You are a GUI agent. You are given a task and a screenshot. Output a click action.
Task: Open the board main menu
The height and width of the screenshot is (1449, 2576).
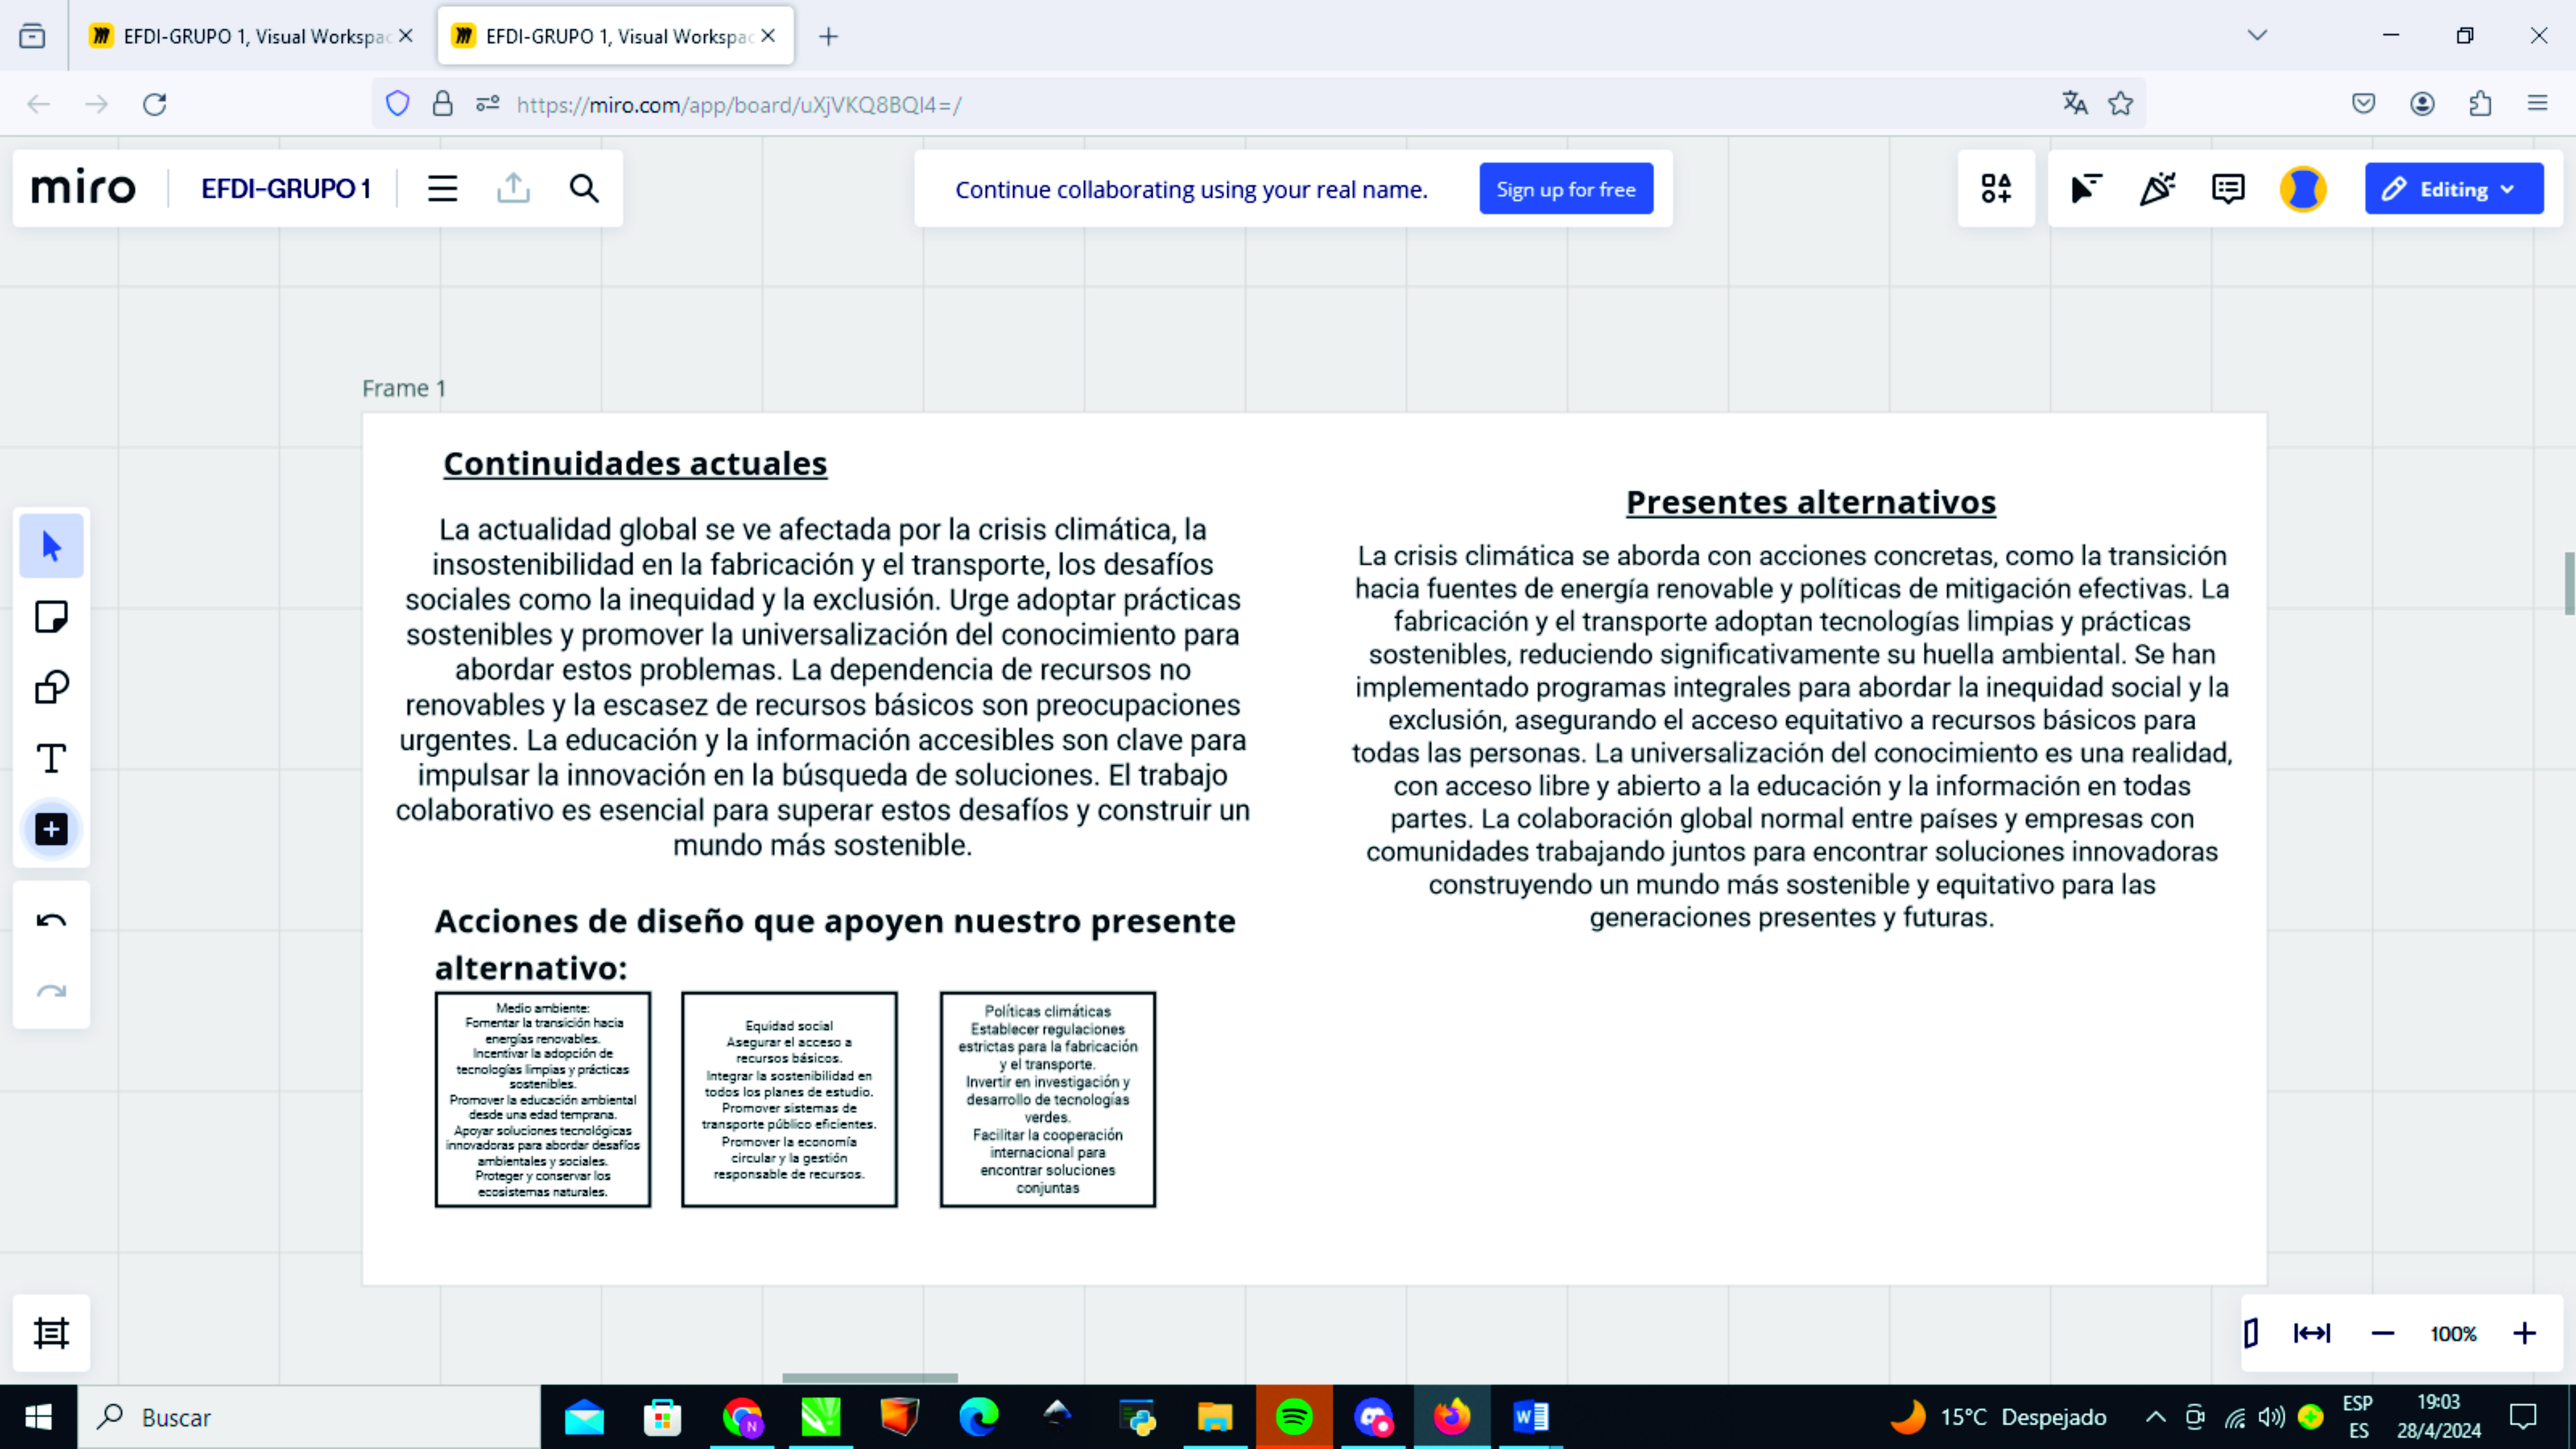pos(442,189)
